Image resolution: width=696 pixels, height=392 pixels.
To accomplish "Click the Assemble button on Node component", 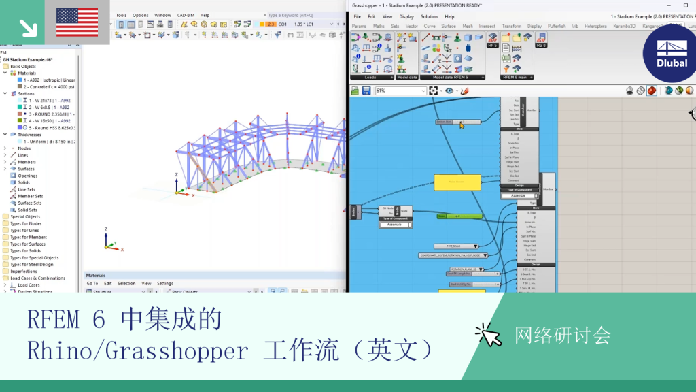I will [395, 225].
